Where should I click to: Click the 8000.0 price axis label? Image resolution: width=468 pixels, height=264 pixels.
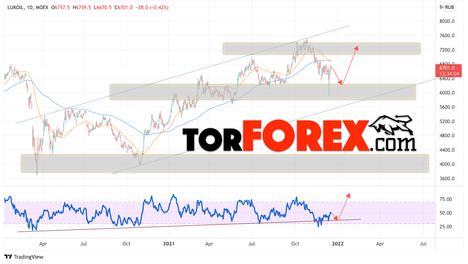[x=447, y=21]
